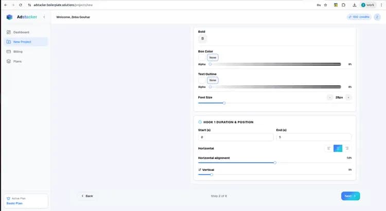Image resolution: width=386 pixels, height=211 pixels.
Task: Click the Adstacker logo icon
Action: 9,17
